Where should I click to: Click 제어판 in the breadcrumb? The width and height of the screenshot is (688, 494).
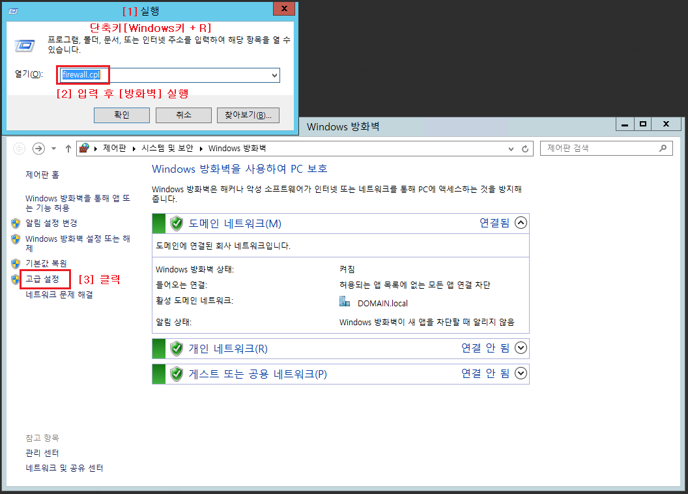coord(114,149)
